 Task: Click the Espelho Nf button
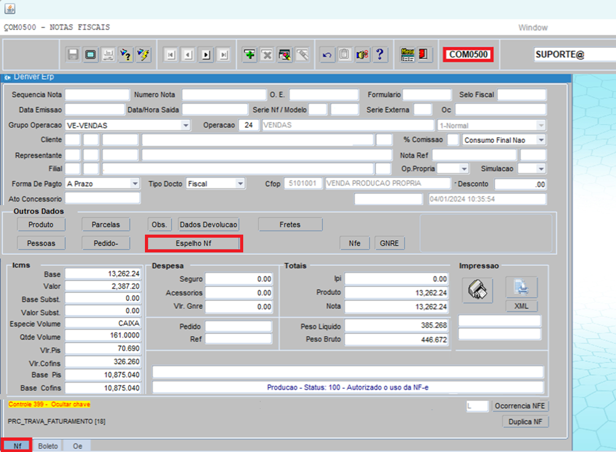[193, 244]
